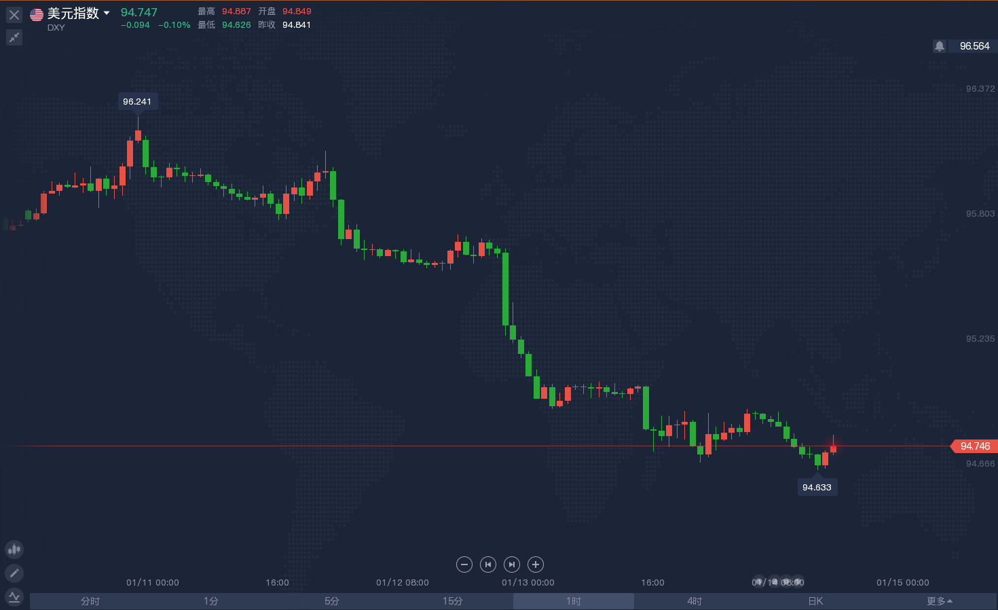Select the 4时 timeframe tab

[x=695, y=601]
